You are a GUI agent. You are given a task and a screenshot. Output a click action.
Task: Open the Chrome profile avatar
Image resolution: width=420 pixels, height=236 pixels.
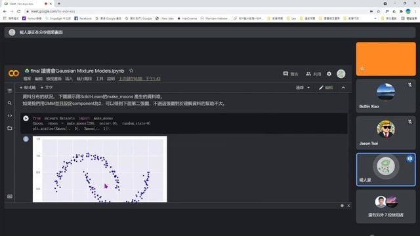click(408, 11)
